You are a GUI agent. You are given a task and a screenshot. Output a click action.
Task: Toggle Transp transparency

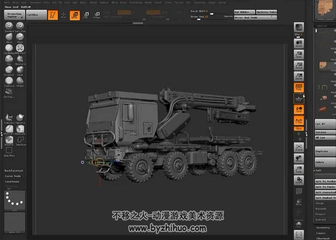point(299,202)
